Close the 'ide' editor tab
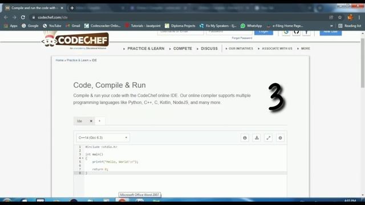This screenshot has height=205, width=365. coord(91,121)
